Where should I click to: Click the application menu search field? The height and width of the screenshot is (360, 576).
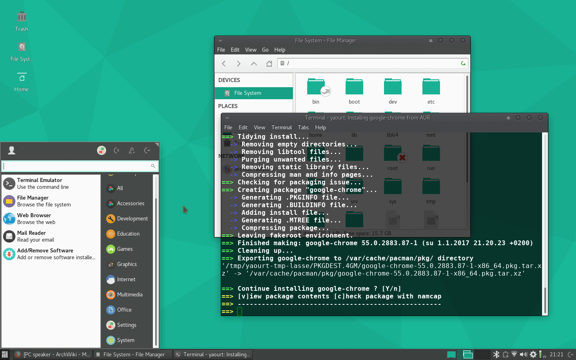coord(80,166)
